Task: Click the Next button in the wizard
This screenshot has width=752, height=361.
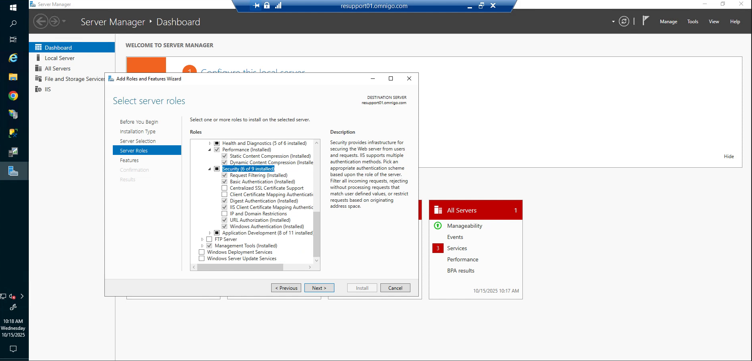Action: pos(319,288)
